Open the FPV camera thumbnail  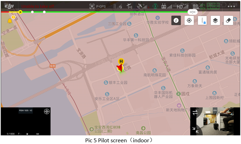(215, 121)
